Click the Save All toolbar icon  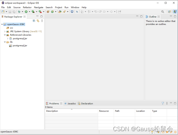14,12
